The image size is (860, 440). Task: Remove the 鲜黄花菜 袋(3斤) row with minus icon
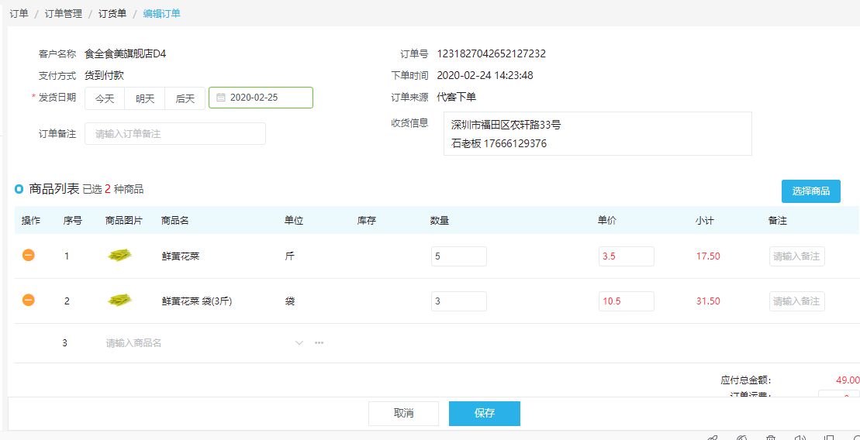click(29, 300)
